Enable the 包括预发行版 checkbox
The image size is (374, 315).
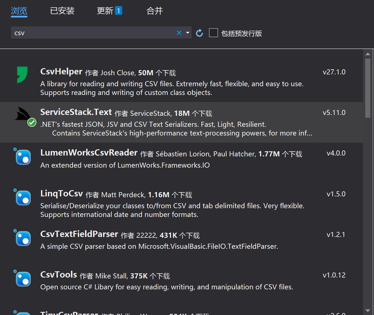213,33
